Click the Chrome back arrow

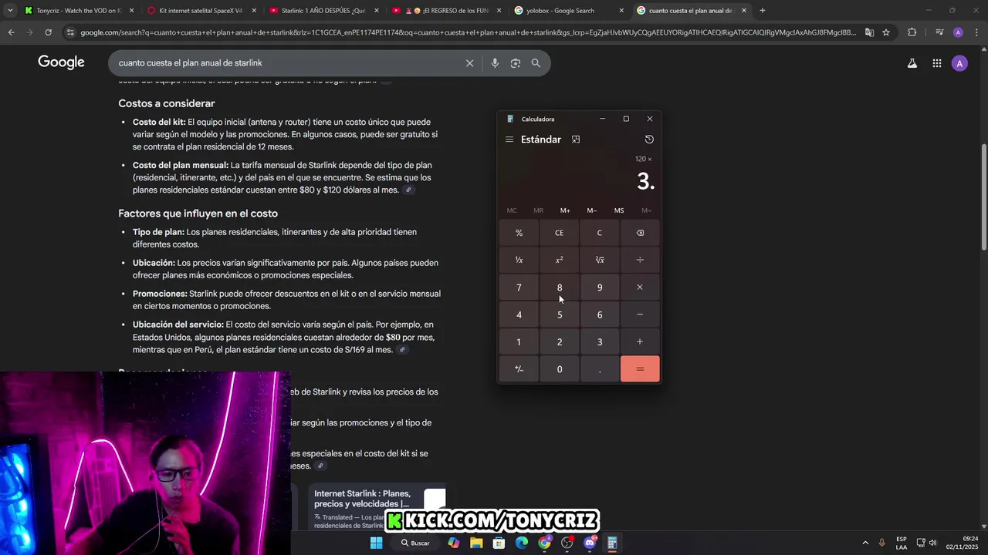coord(11,32)
